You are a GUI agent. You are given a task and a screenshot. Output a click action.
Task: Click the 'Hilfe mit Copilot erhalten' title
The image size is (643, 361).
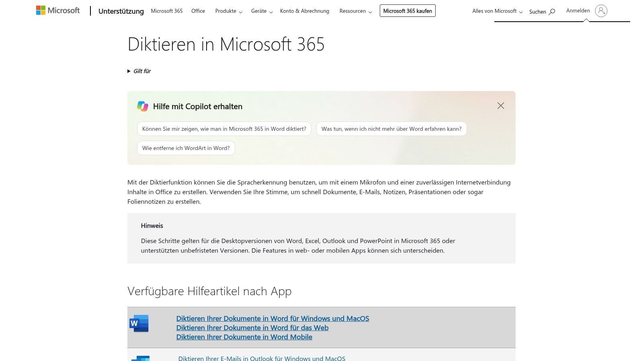(x=198, y=106)
